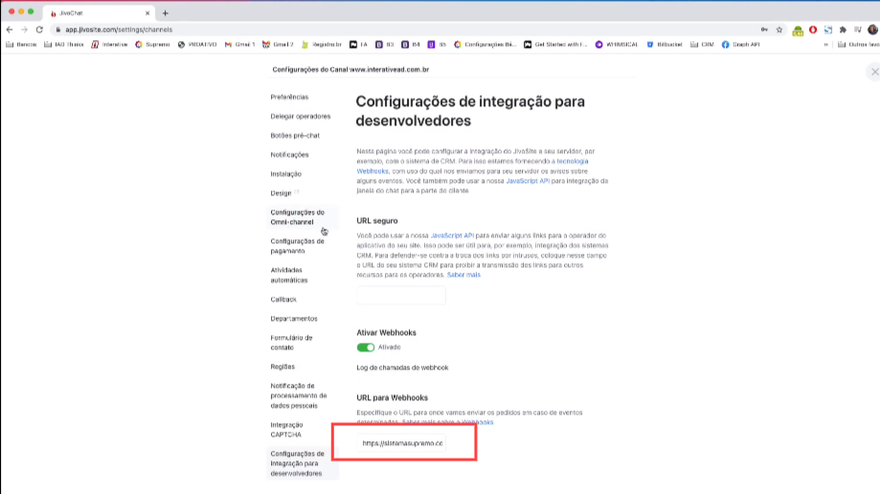
Task: Open the saved passwords key icon
Action: point(763,30)
